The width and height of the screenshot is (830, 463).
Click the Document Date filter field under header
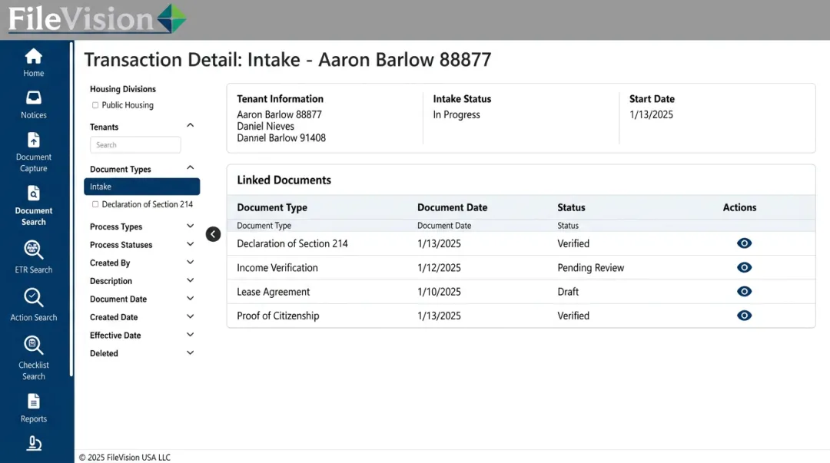[x=444, y=226]
